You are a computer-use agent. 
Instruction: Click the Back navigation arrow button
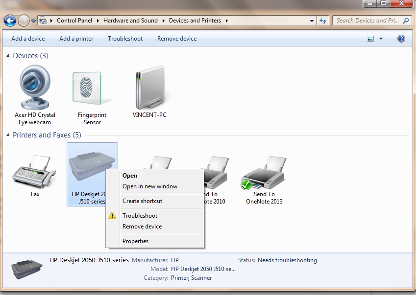[x=10, y=21]
